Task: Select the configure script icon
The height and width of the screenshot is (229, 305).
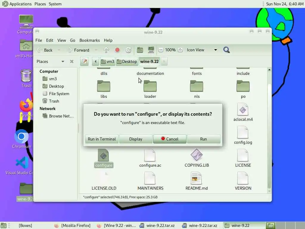Action: tap(103, 155)
